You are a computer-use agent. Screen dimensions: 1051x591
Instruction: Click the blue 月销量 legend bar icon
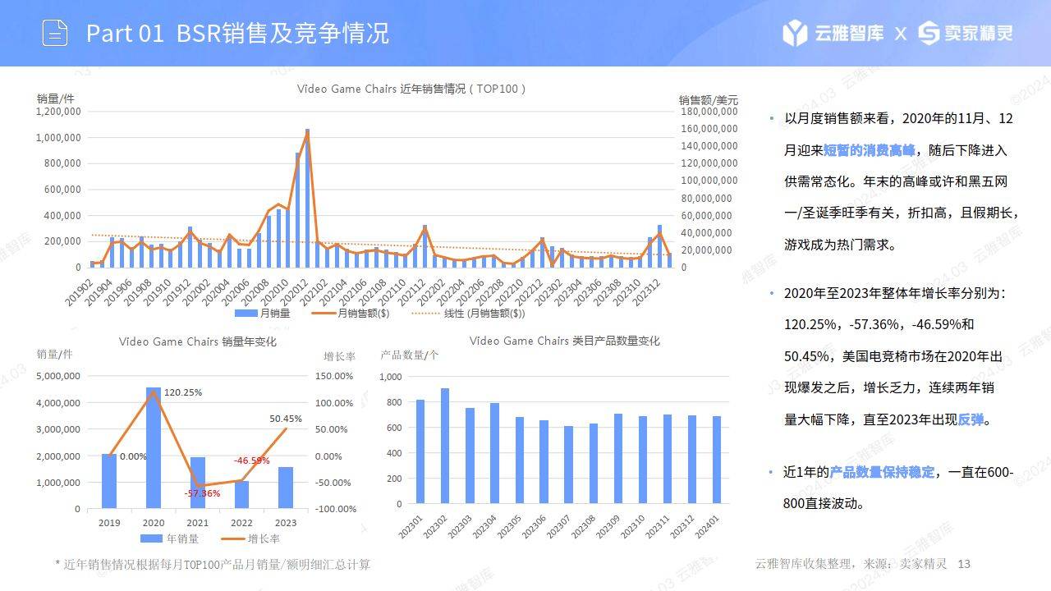point(245,312)
